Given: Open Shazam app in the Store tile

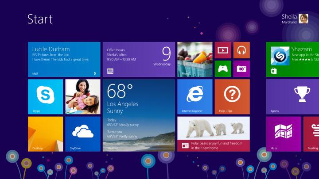Looking at the screenshot, I should 293,59.
